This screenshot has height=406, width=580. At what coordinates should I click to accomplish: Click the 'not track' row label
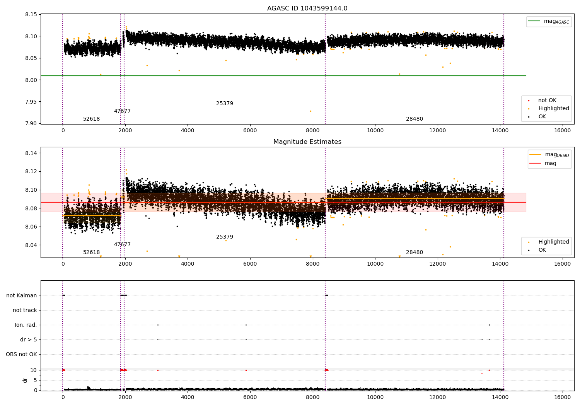tap(25, 310)
